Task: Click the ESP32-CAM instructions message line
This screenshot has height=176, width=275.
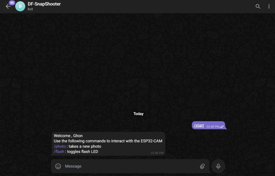Action: pos(108,141)
